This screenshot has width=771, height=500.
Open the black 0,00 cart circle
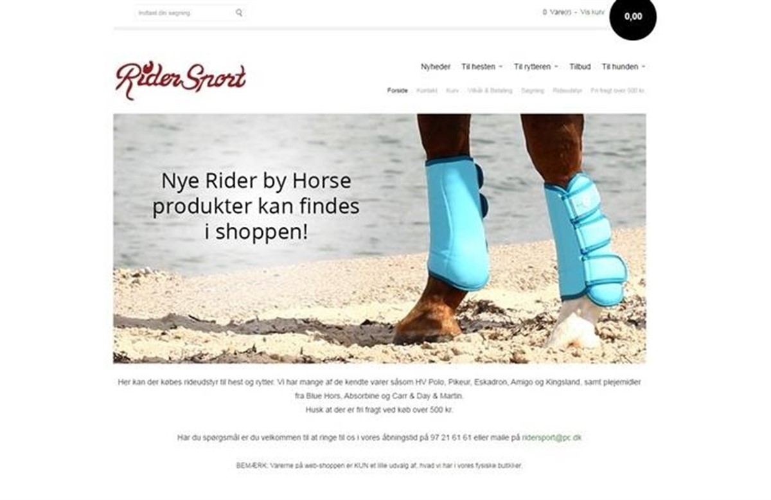pos(633,17)
